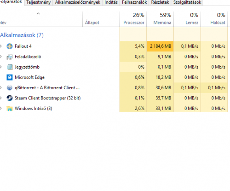Click the 5,4% processor value

(x=139, y=46)
